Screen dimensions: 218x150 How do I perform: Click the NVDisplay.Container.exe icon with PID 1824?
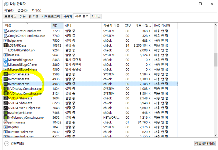pyautogui.click(x=5, y=89)
